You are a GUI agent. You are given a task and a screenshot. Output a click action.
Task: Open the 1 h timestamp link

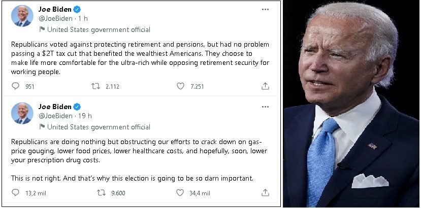coord(83,19)
